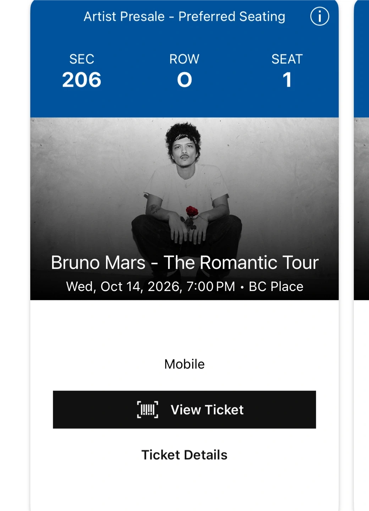The width and height of the screenshot is (369, 511).
Task: Tap the Bruno Mars - The Romantic Tour title
Action: [x=184, y=263]
